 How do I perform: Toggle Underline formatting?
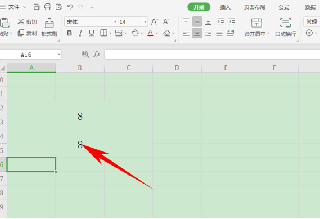(92, 33)
